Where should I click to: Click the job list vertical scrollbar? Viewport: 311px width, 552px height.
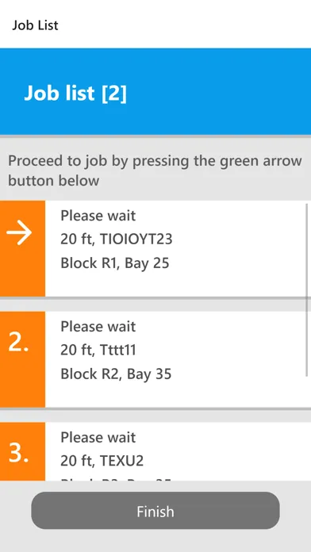pyautogui.click(x=307, y=290)
